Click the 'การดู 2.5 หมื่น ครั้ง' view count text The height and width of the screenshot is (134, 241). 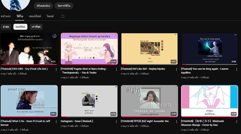pyautogui.click(x=190, y=130)
